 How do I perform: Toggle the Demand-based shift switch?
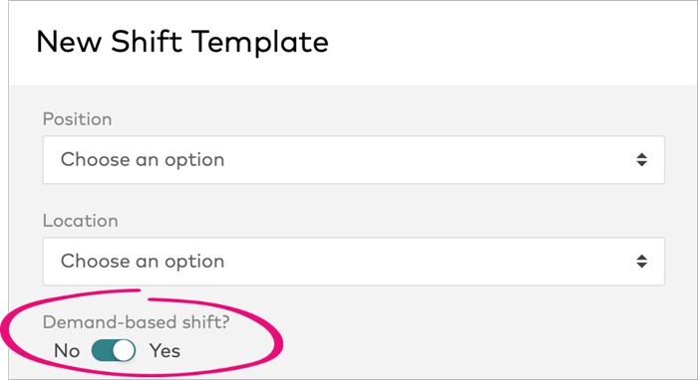point(114,351)
